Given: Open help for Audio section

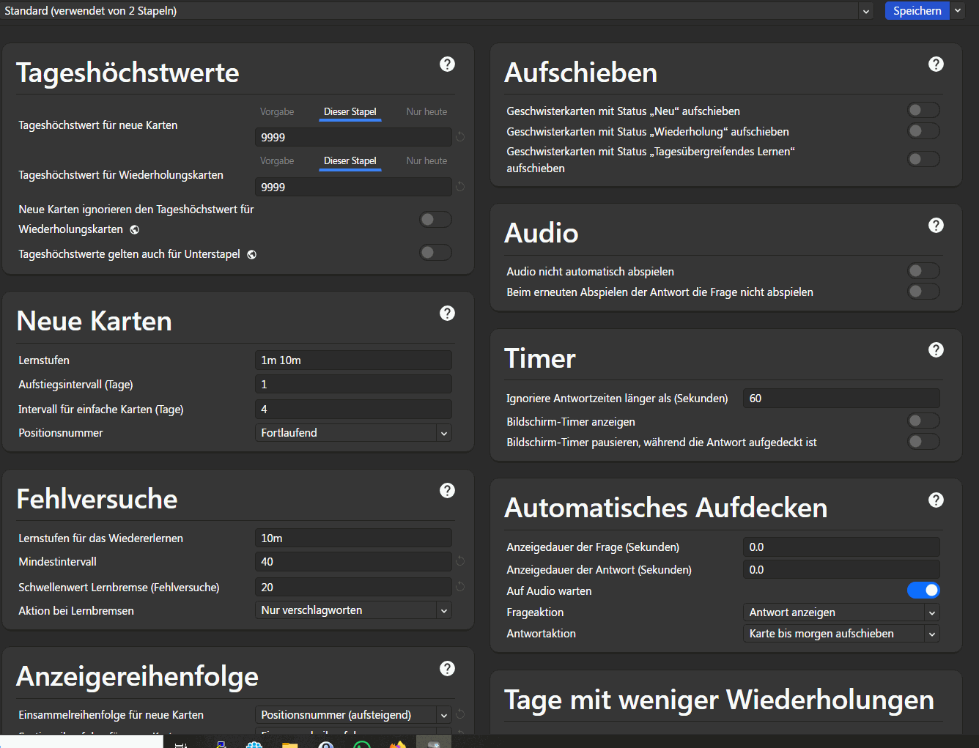Looking at the screenshot, I should [x=936, y=226].
